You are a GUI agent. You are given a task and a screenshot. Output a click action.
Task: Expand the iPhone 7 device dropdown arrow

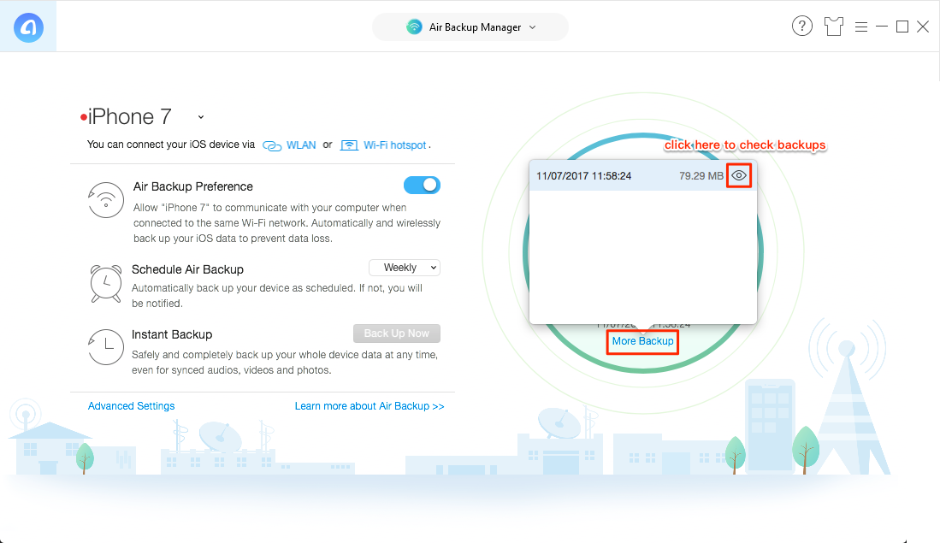(201, 117)
